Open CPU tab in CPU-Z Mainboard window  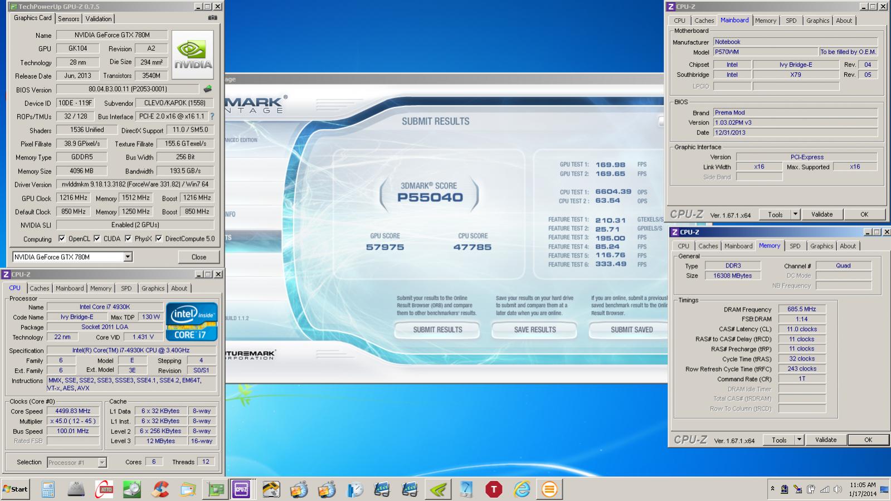pos(679,21)
